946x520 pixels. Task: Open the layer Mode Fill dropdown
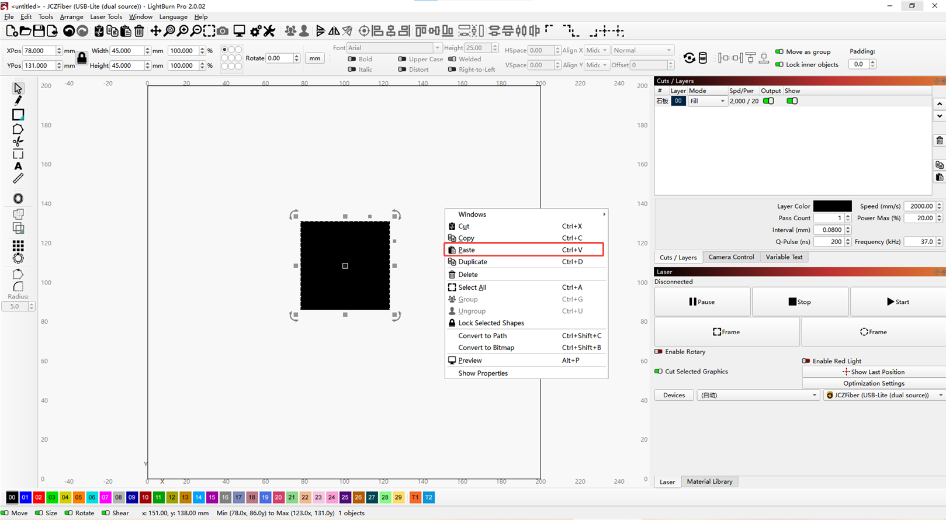pyautogui.click(x=707, y=101)
